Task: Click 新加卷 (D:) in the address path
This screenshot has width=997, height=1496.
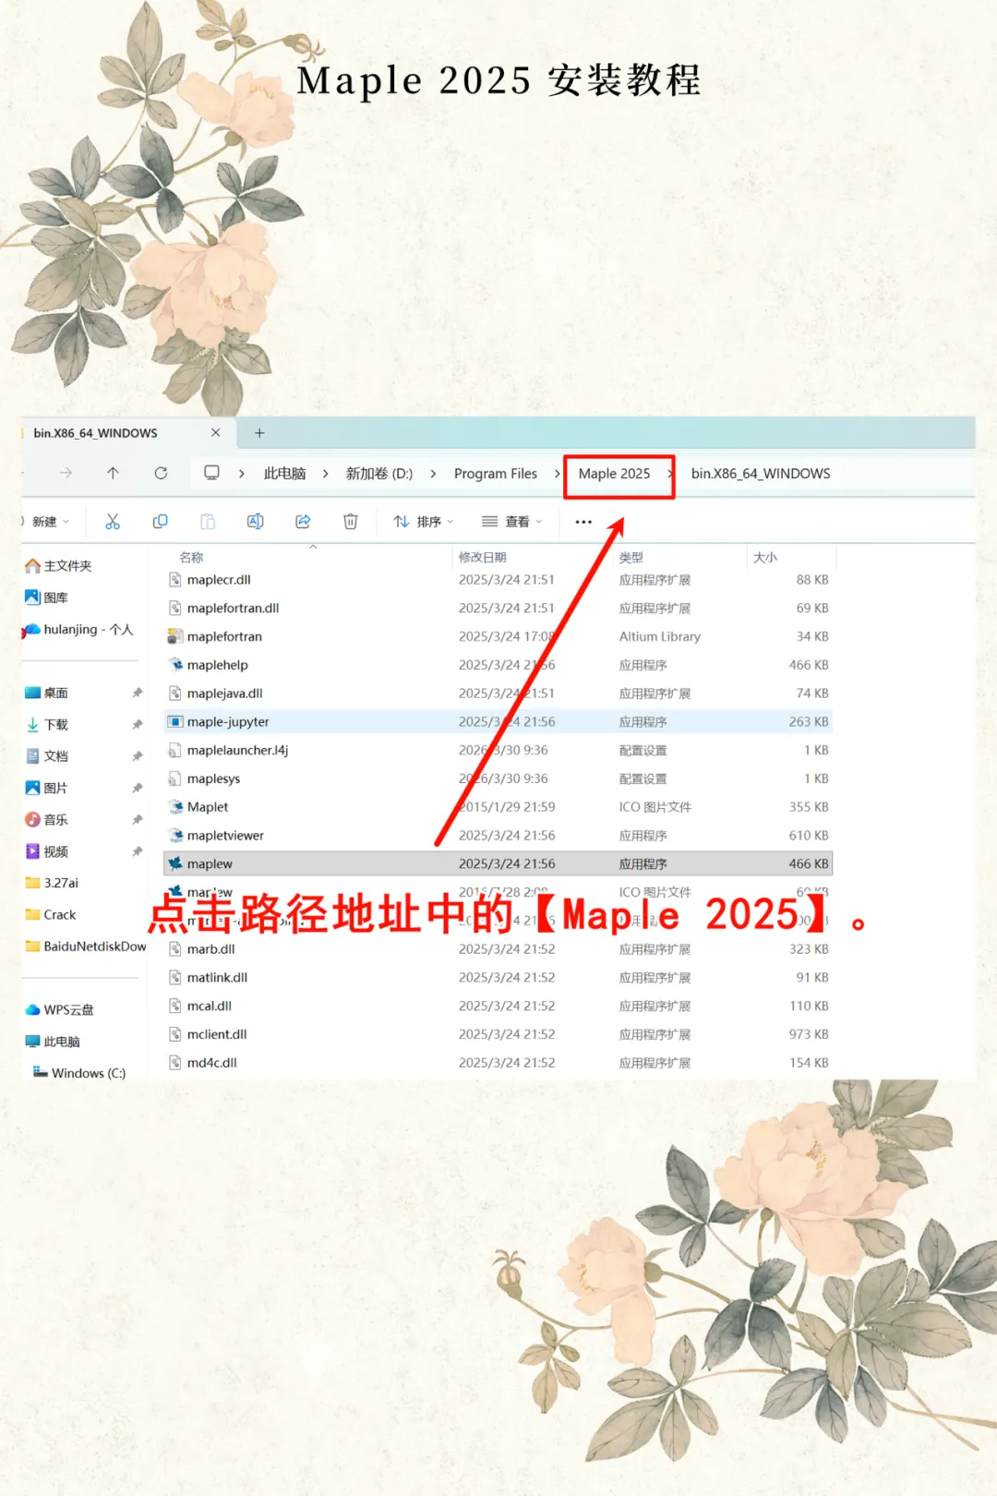Action: point(379,473)
